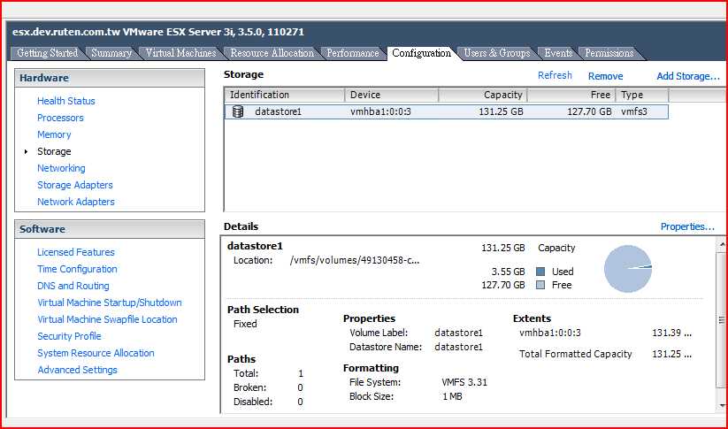Viewport: 728px width, 429px height.
Task: Open Advanced Settings
Action: [77, 370]
